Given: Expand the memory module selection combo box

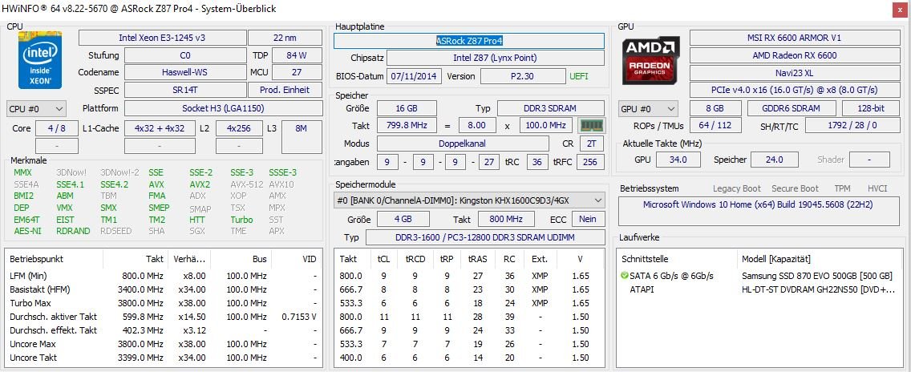Looking at the screenshot, I should 469,200.
